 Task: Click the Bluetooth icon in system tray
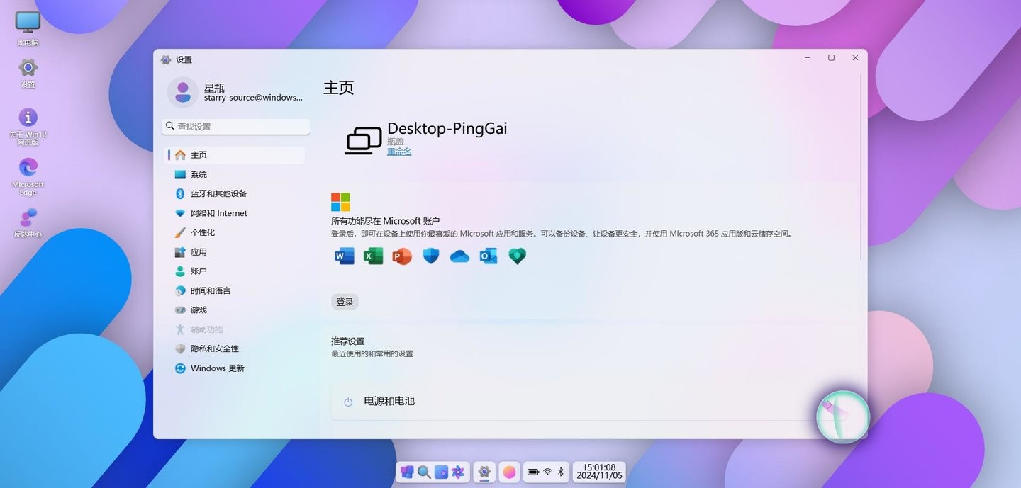(x=560, y=472)
